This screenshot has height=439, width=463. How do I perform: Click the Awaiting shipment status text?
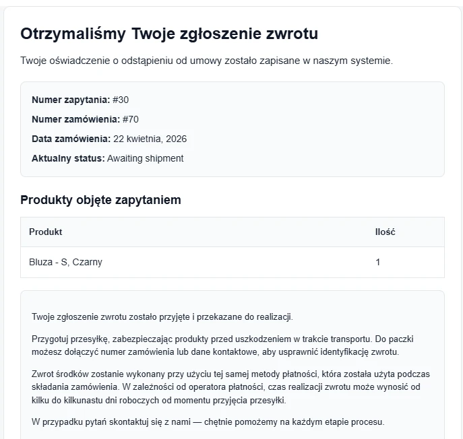point(146,158)
